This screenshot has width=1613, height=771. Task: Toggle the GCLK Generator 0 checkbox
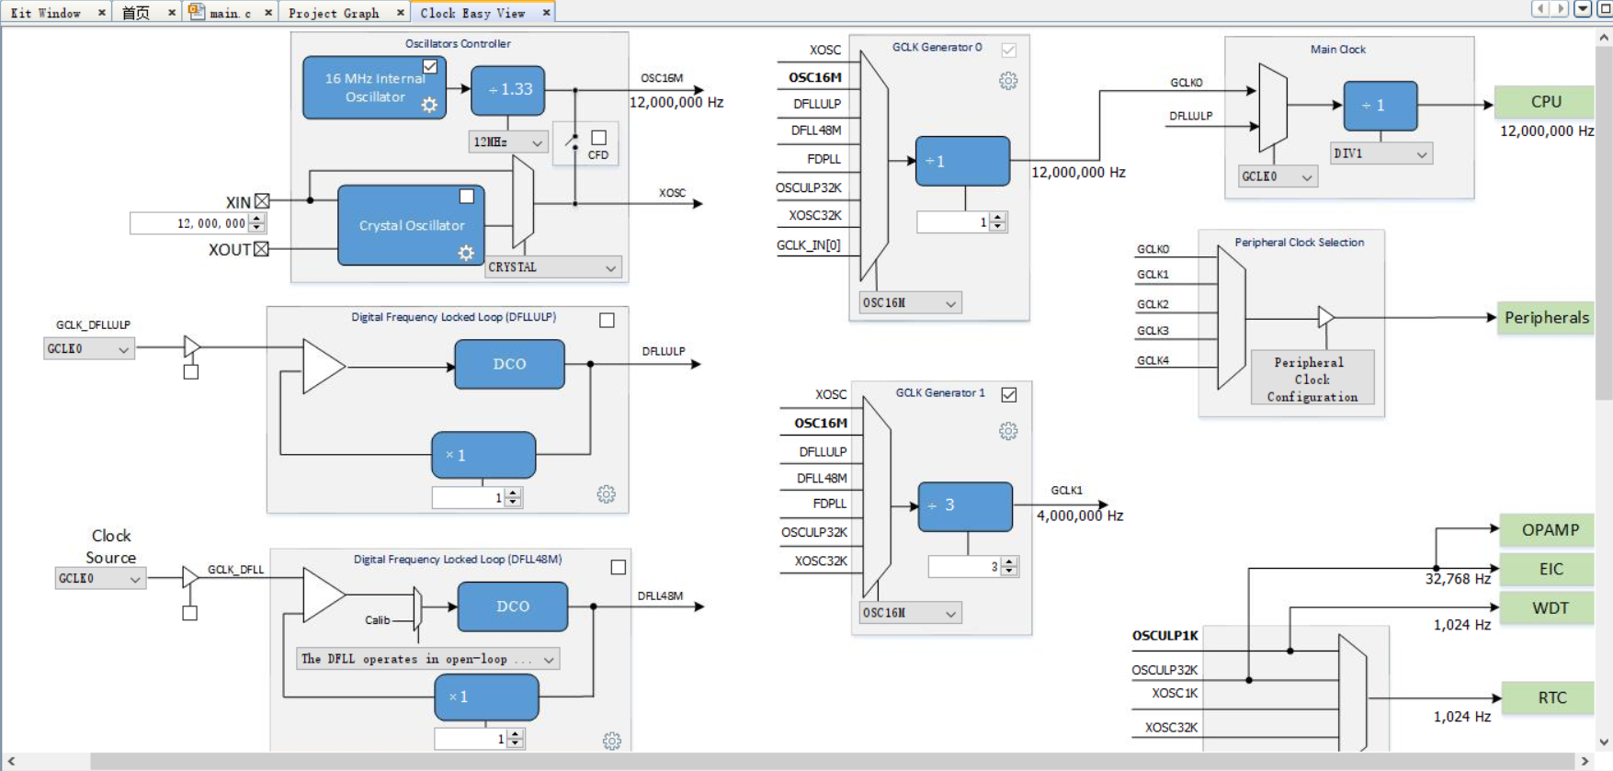click(1008, 51)
